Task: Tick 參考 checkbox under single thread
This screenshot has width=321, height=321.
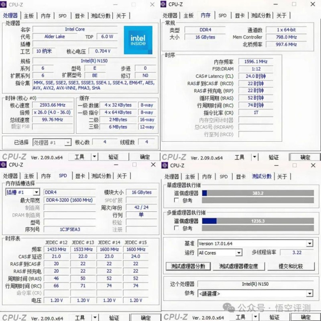Action: pyautogui.click(x=176, y=200)
